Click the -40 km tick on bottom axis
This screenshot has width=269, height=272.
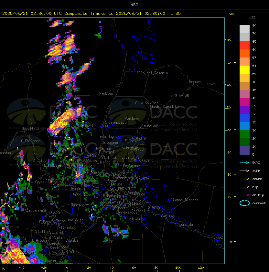pos(21,268)
